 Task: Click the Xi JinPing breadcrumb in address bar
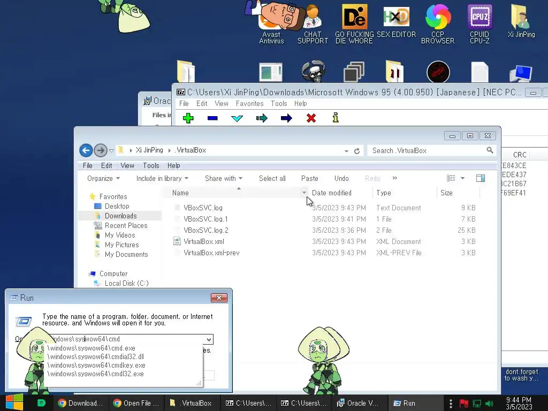tap(149, 150)
